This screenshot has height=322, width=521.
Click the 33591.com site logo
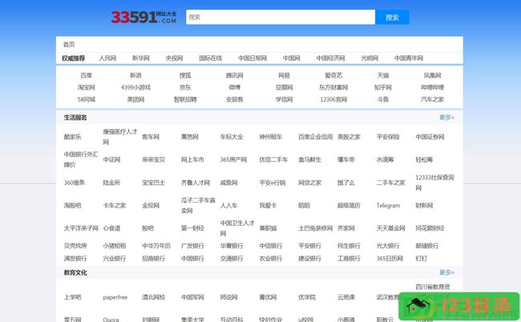pos(143,18)
